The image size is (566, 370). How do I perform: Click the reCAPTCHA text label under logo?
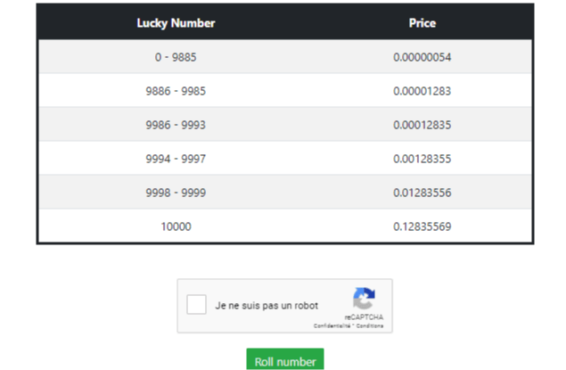364,317
